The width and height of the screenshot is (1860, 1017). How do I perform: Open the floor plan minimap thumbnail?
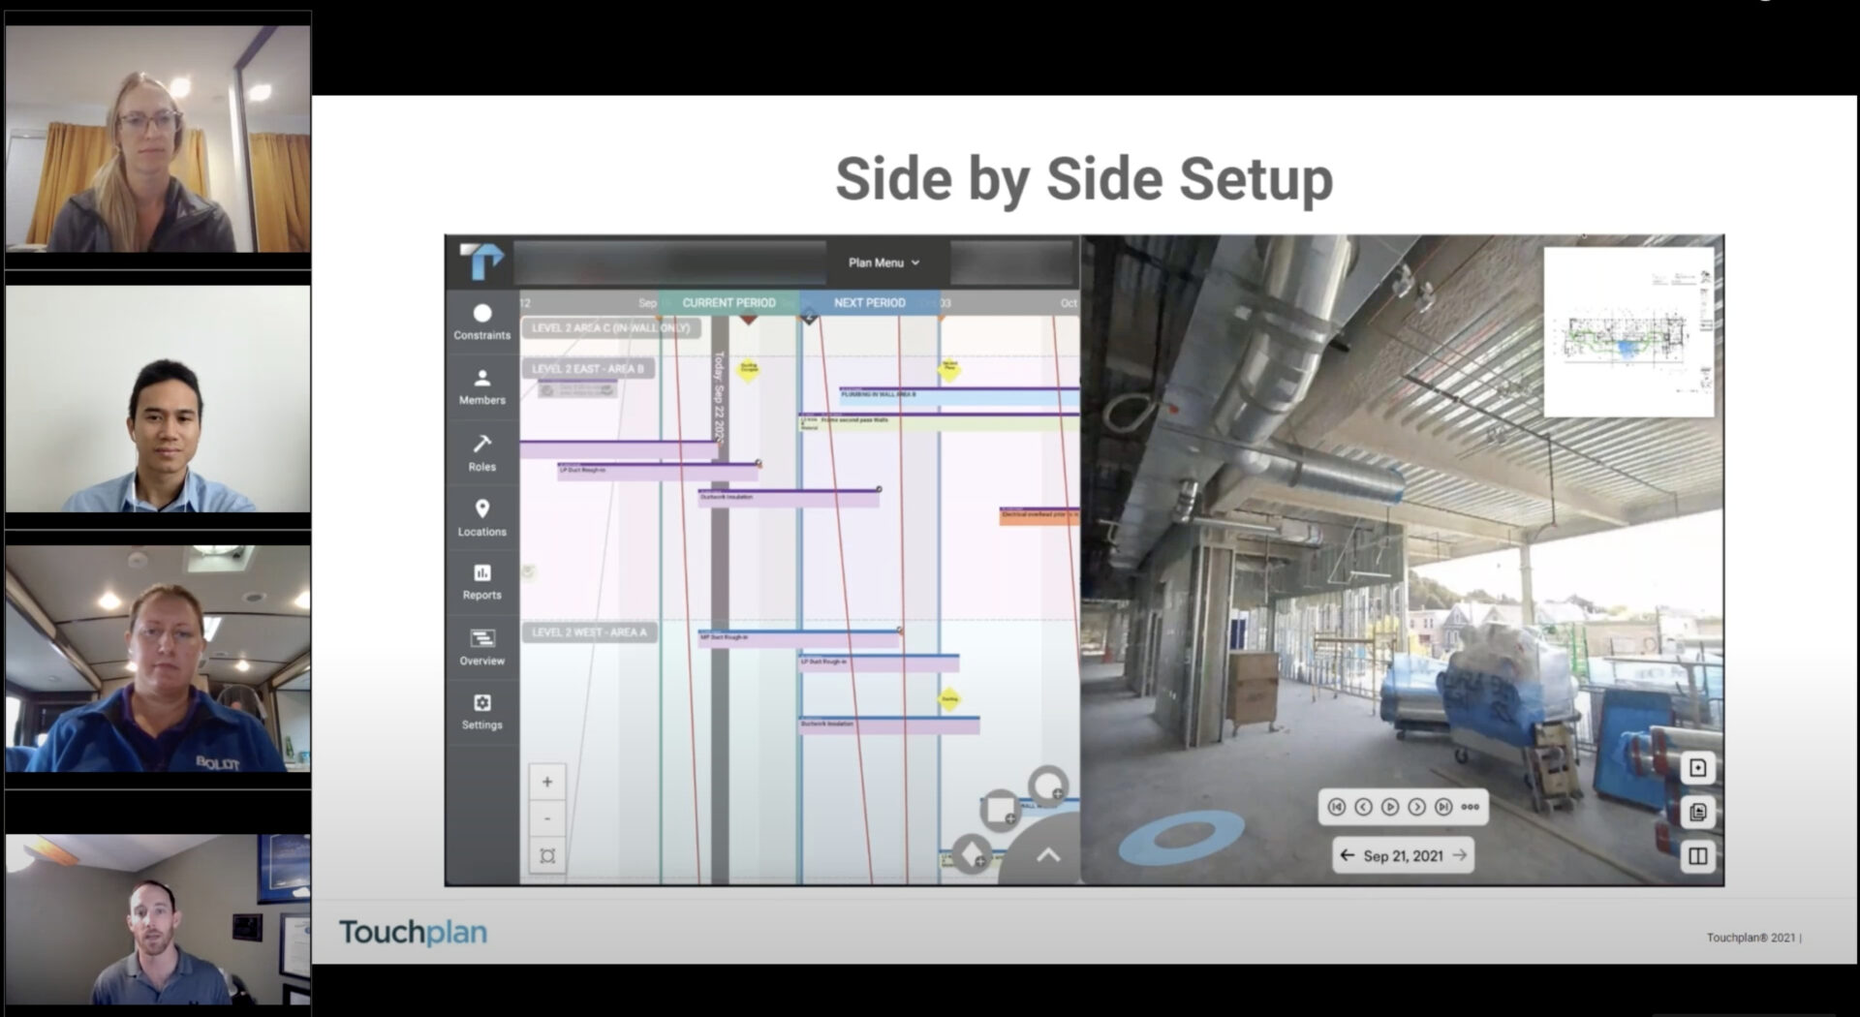(1628, 332)
